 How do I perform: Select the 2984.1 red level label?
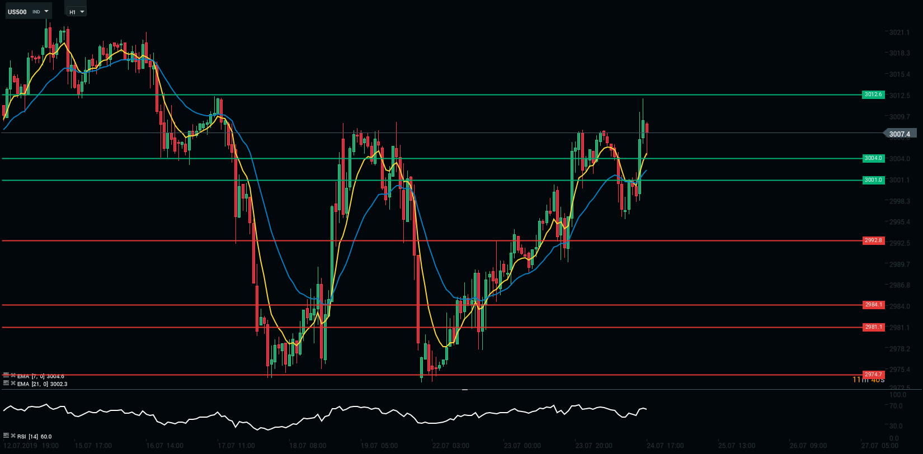(x=873, y=305)
